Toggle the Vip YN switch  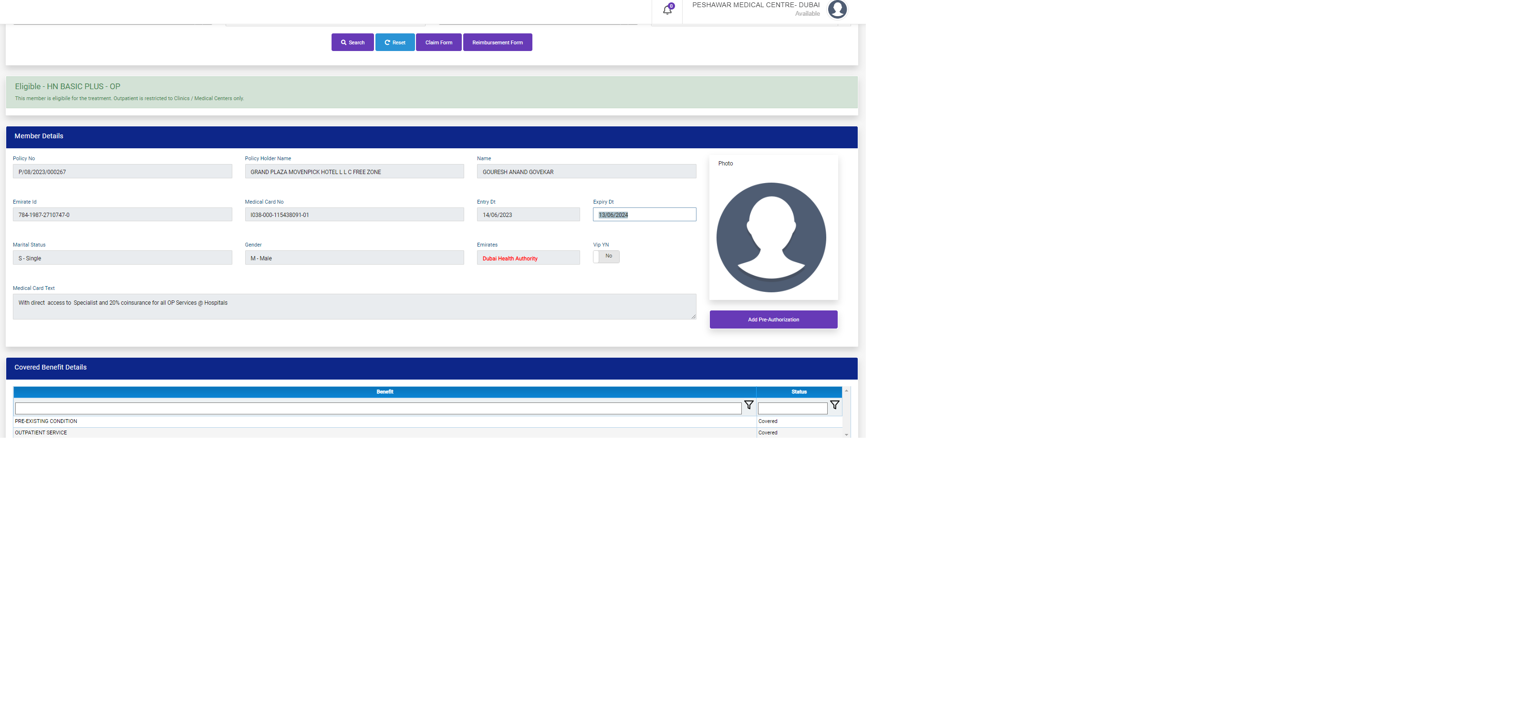[605, 257]
